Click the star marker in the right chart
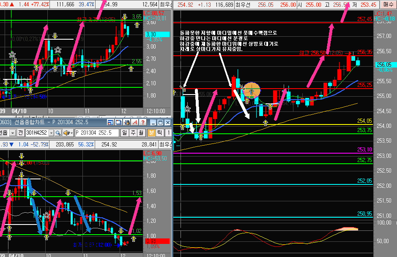 [187, 109]
